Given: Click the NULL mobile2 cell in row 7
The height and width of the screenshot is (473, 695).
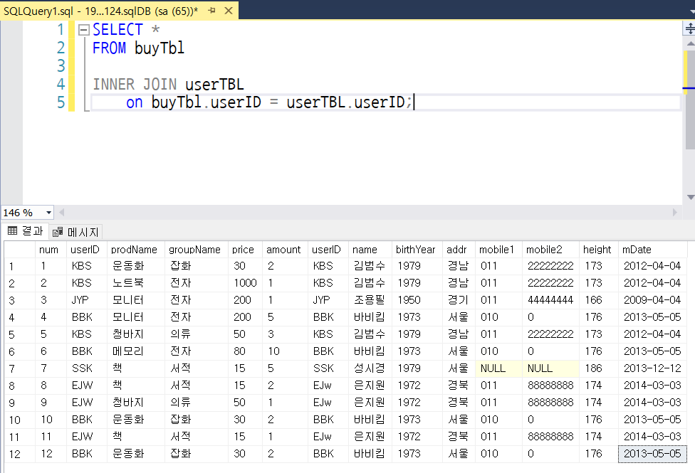Looking at the screenshot, I should pyautogui.click(x=550, y=368).
